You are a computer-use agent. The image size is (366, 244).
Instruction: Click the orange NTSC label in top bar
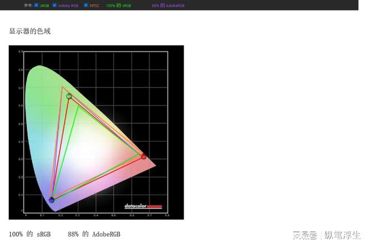(x=94, y=6)
